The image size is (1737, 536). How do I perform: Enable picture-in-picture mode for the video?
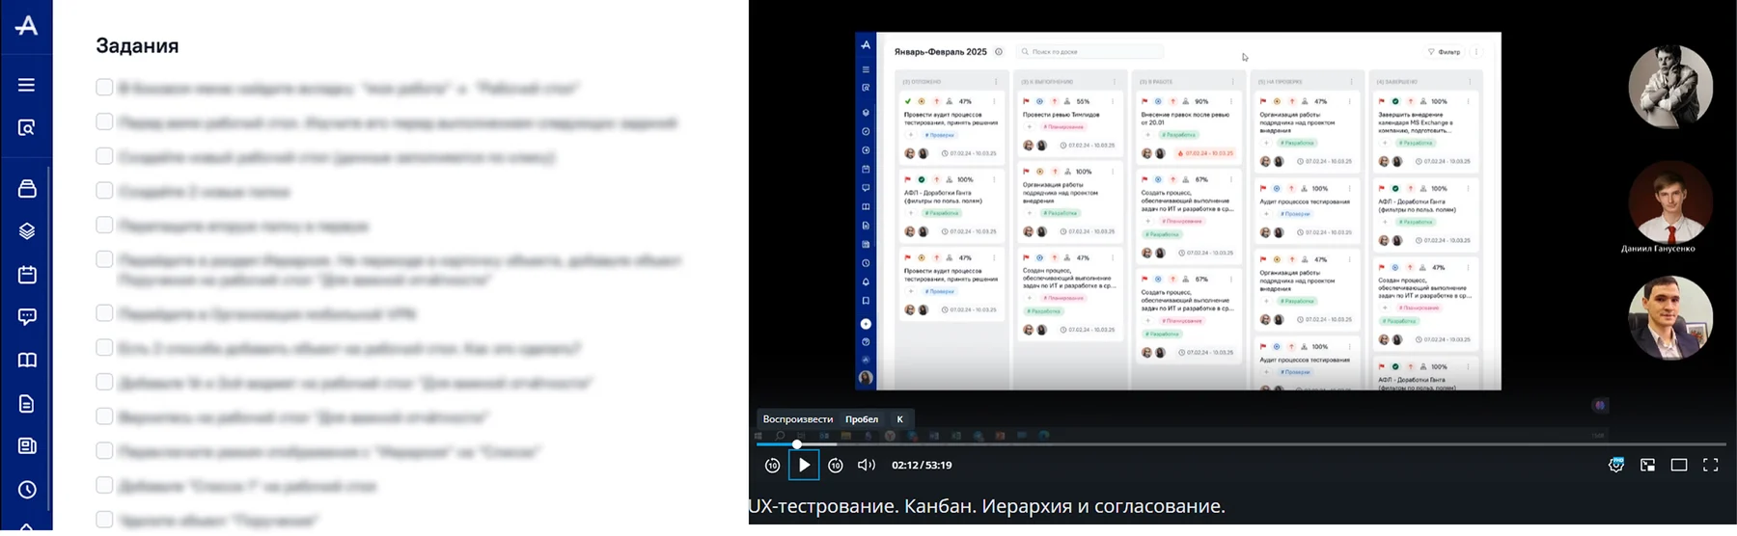coord(1647,465)
